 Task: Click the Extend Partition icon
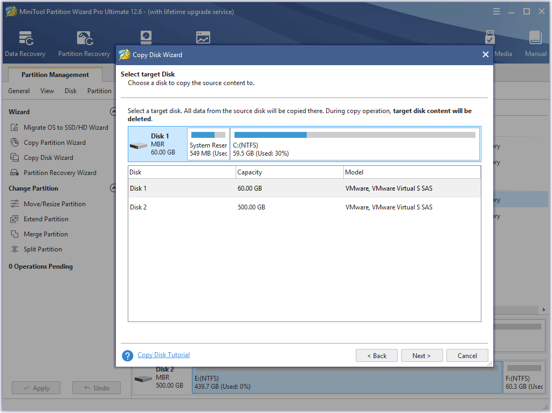point(15,219)
